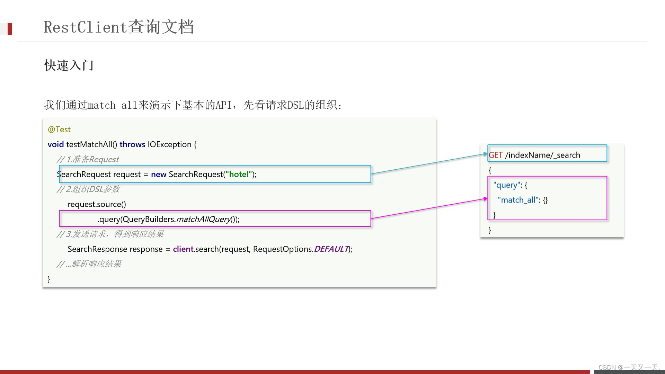Click the "@Test" annotation
The image size is (665, 374).
click(x=59, y=130)
